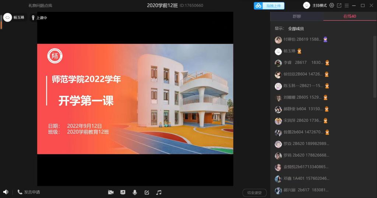
Task: Toggle the speaker volume icon
Action: point(6,192)
